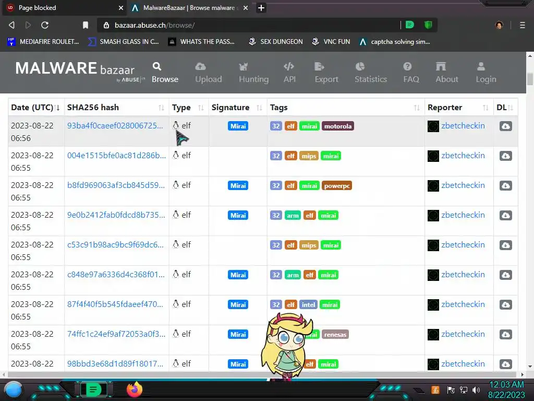Open the green chat extension icon in toolbar
Viewport: 534px width, 401px height.
coord(410,25)
